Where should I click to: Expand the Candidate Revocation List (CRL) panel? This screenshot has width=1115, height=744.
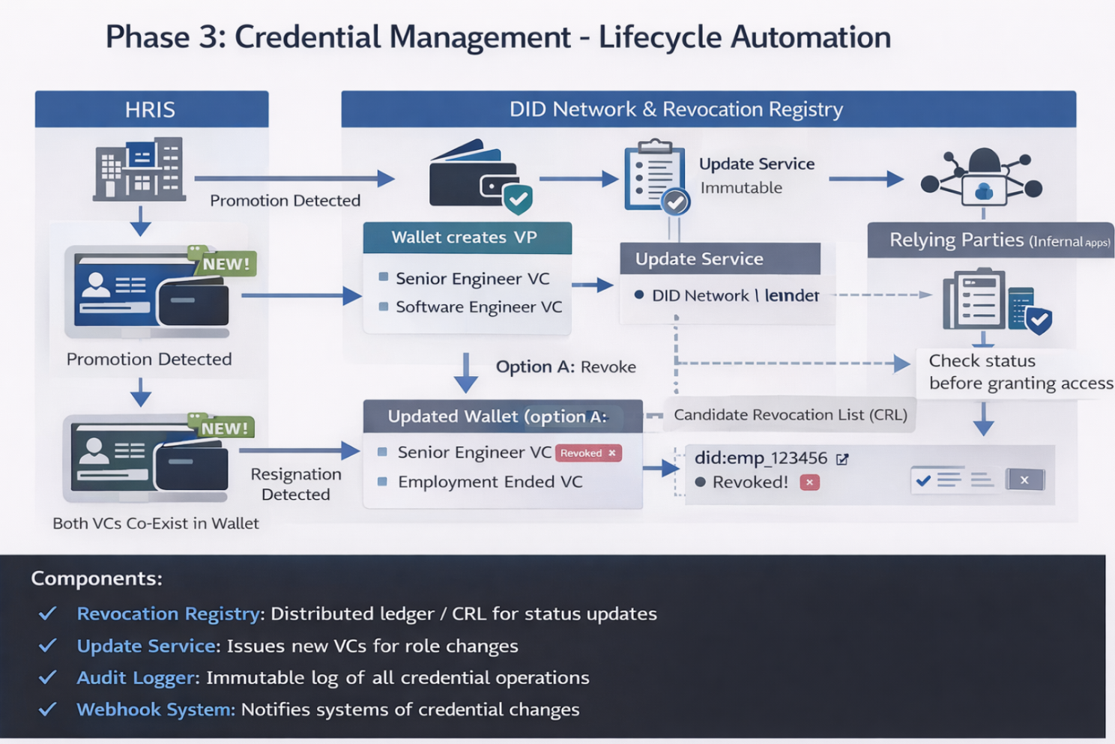tap(790, 414)
